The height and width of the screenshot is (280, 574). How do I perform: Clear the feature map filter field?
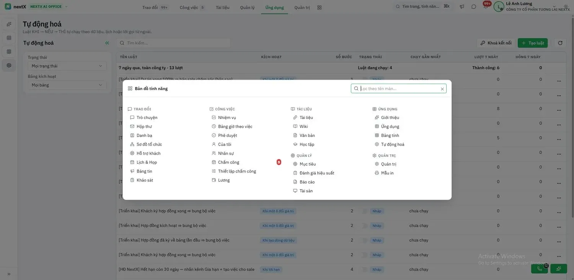442,89
